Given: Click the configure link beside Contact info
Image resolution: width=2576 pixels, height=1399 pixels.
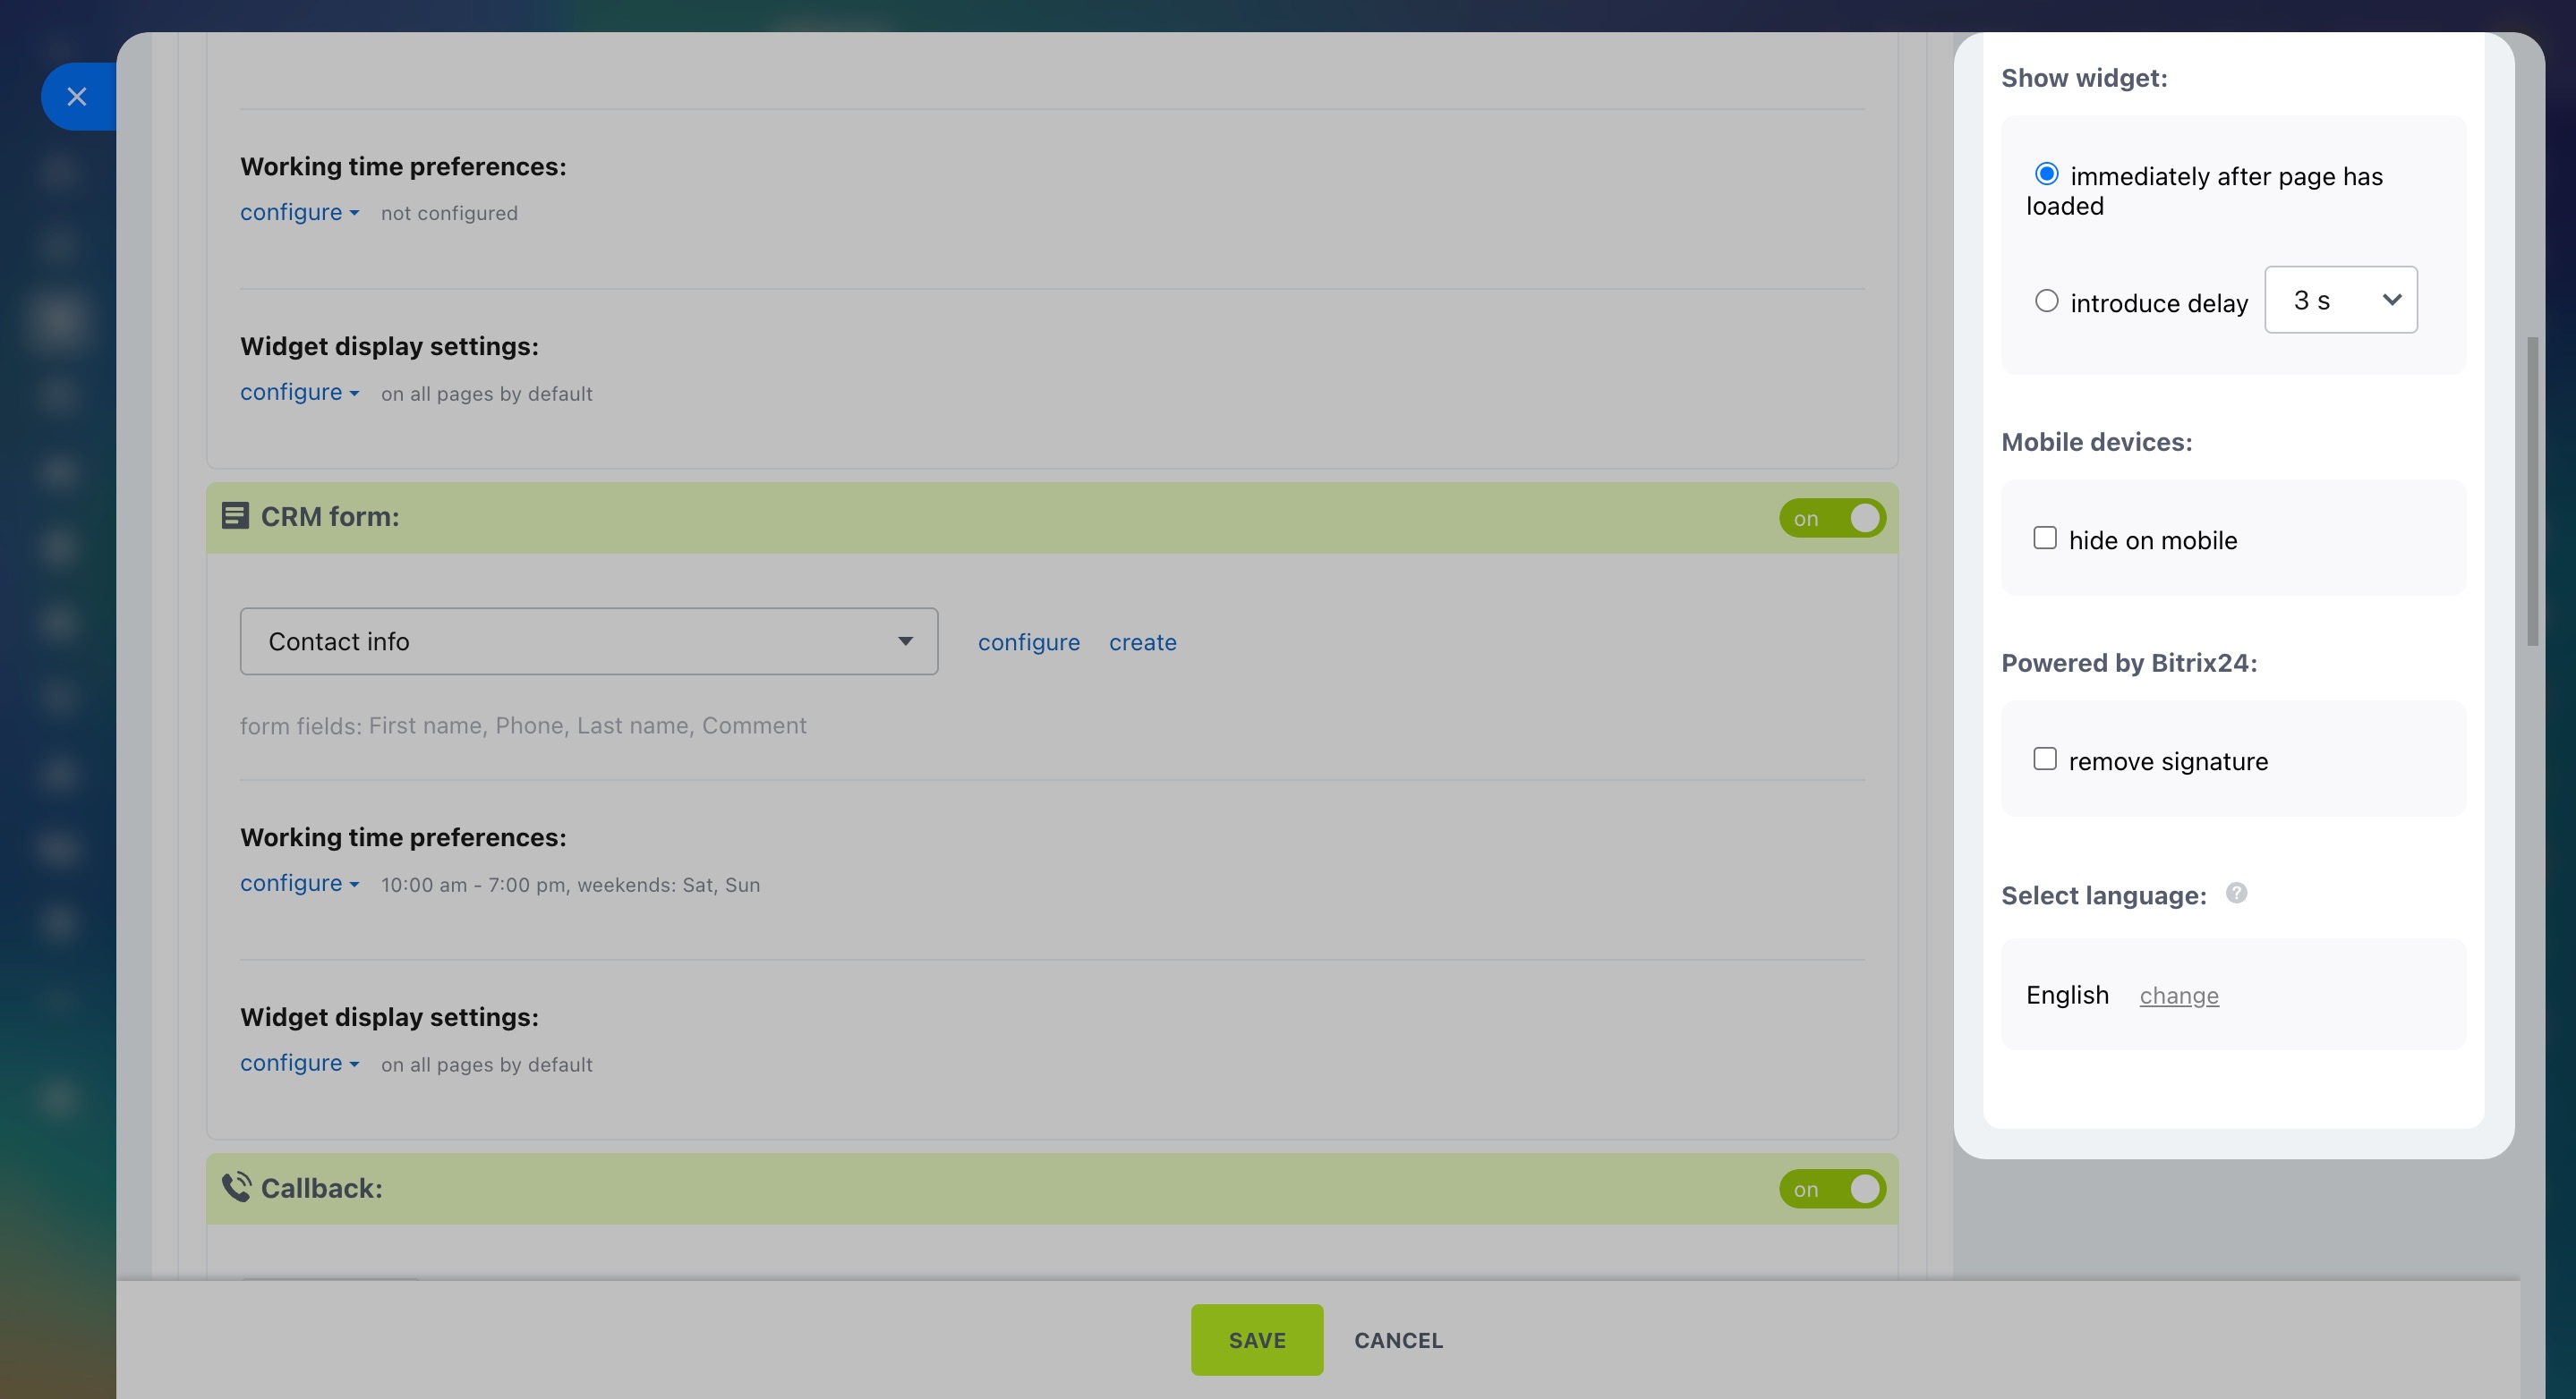Looking at the screenshot, I should 1028,642.
